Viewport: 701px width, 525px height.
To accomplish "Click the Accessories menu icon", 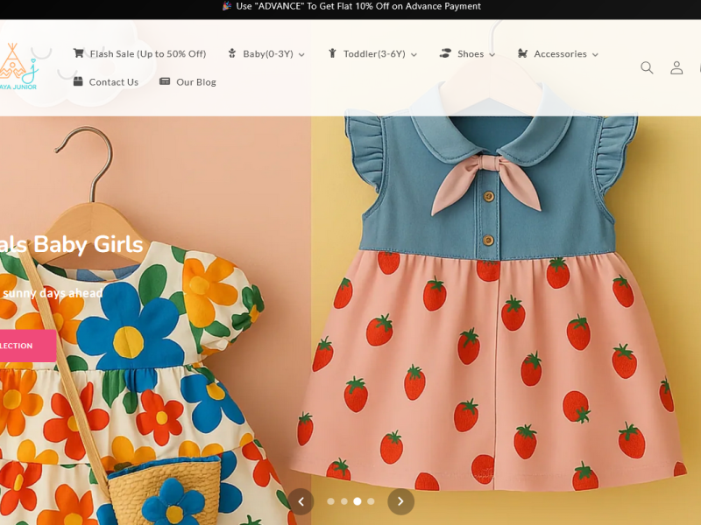I will point(522,53).
